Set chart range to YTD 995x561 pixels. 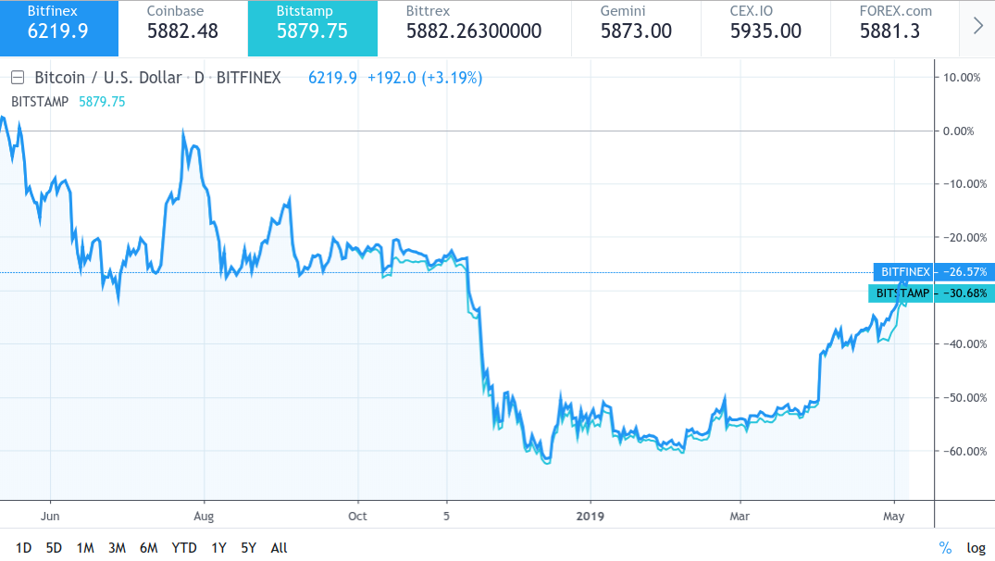184,548
